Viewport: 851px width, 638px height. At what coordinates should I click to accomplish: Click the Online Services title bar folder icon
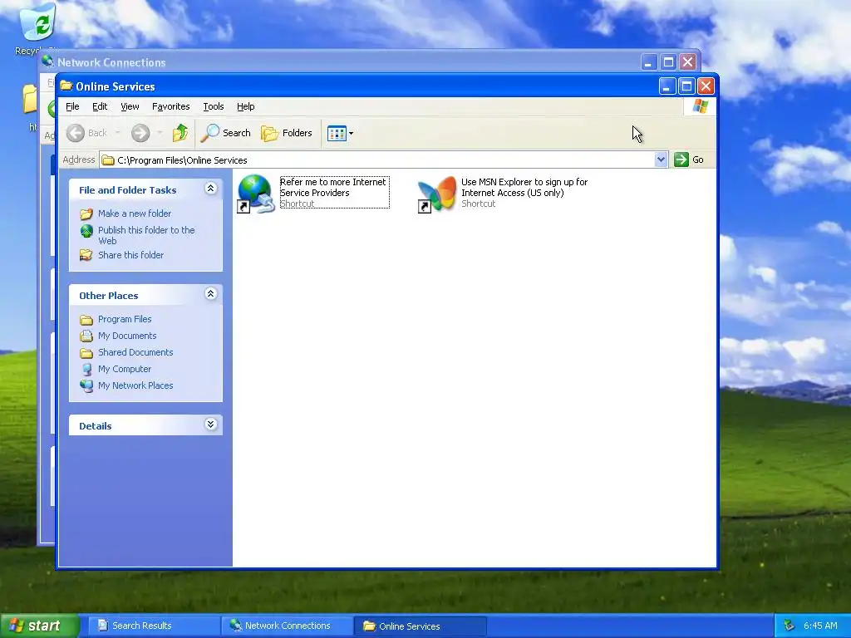66,86
